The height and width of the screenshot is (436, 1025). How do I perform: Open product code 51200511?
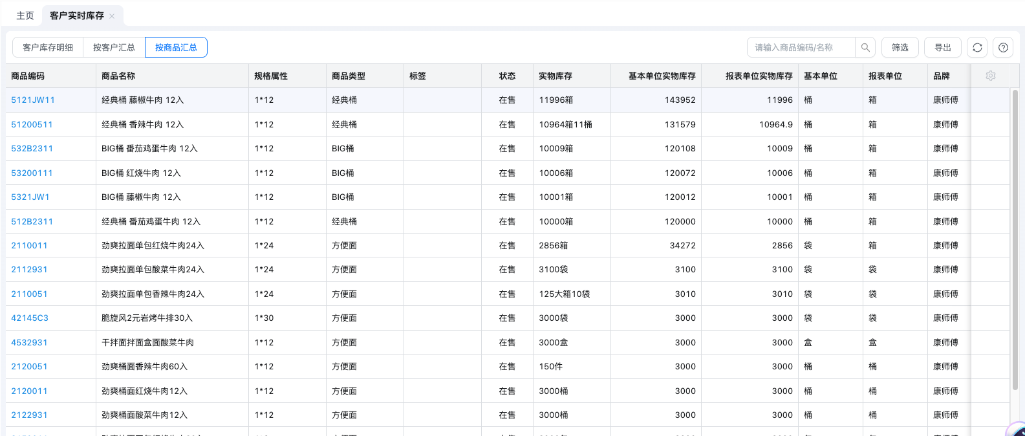(32, 124)
